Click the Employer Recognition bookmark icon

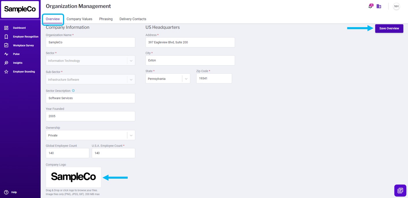(x=6, y=37)
